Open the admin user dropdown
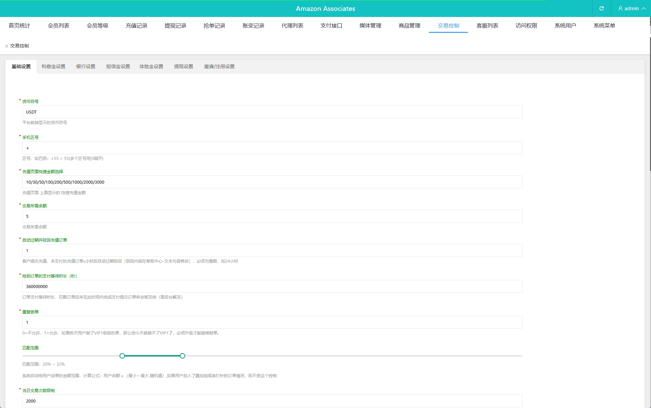The image size is (651, 408). pyautogui.click(x=632, y=8)
